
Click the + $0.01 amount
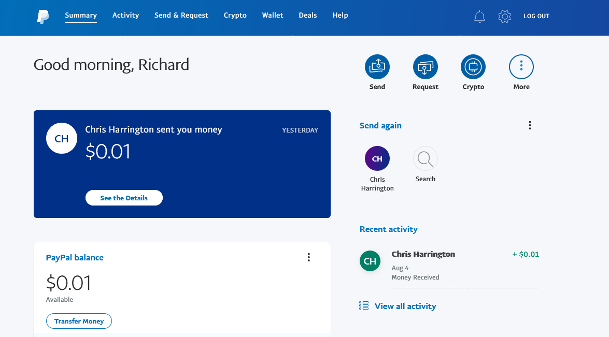tap(526, 254)
